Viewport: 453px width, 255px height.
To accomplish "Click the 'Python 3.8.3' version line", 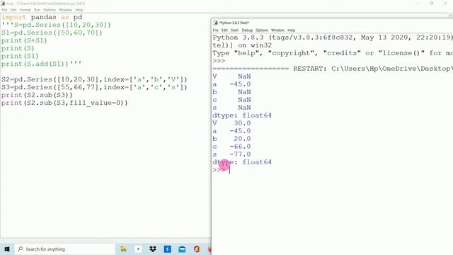I will 333,38.
